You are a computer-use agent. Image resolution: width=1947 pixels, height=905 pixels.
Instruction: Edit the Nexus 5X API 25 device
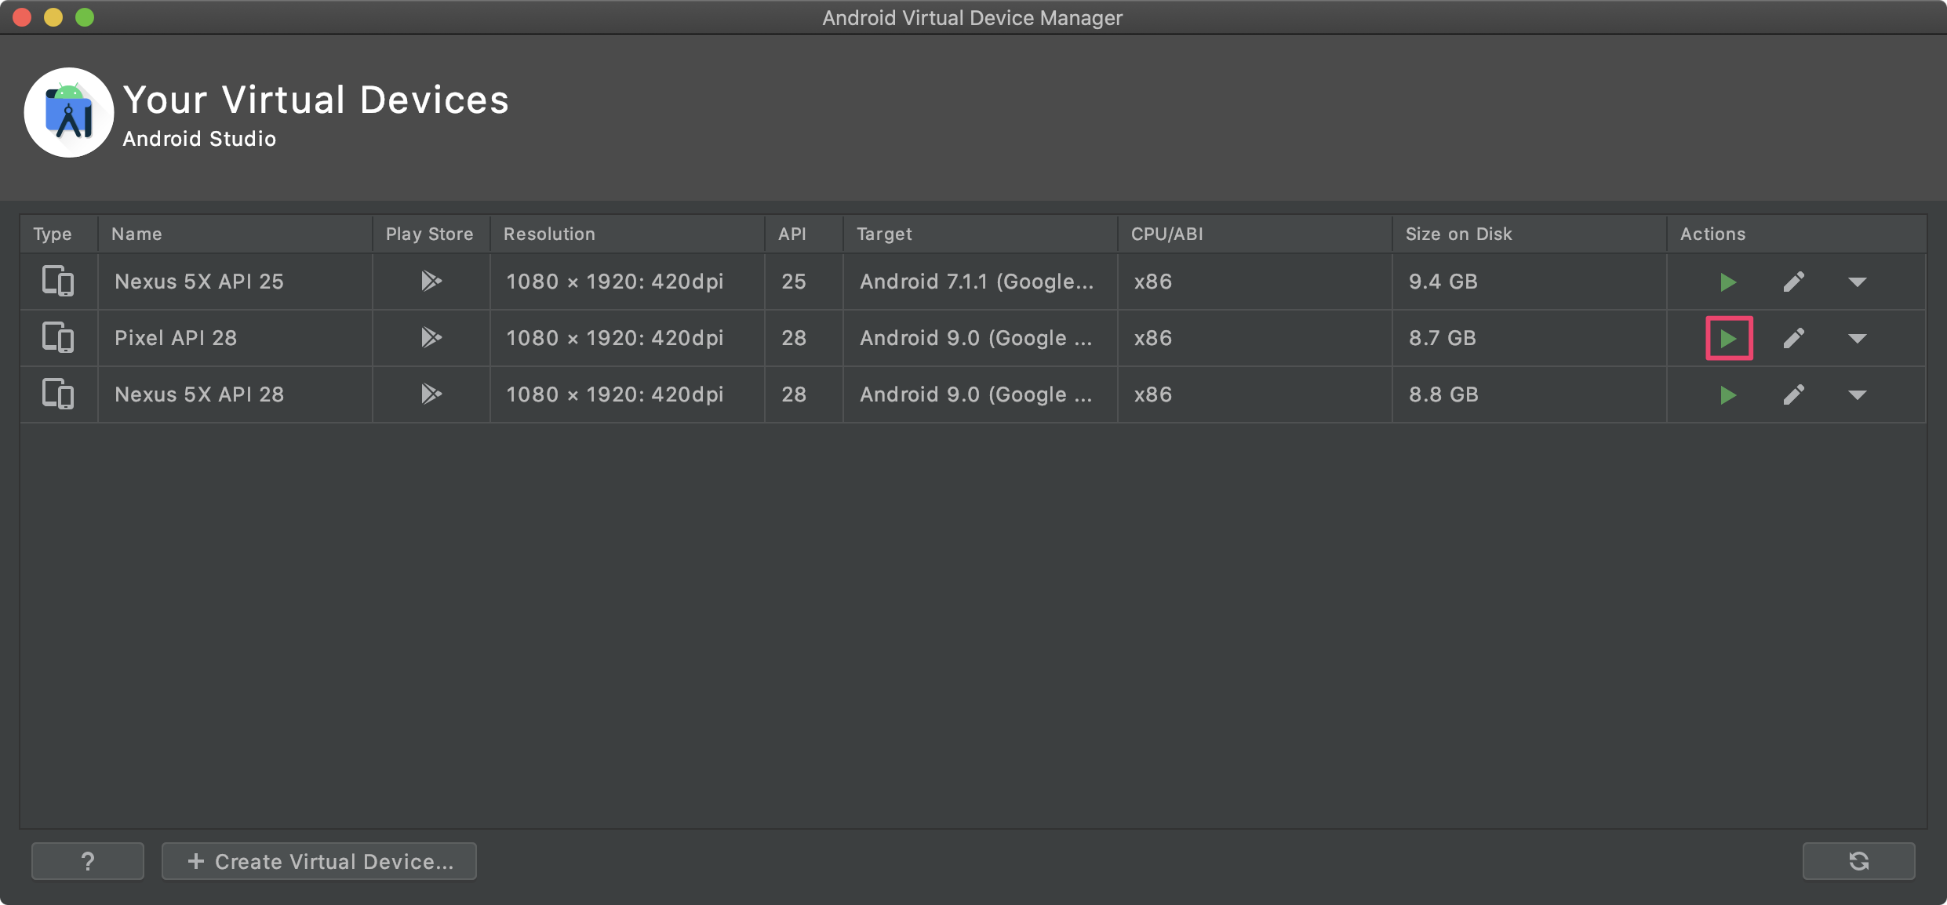pyautogui.click(x=1794, y=282)
